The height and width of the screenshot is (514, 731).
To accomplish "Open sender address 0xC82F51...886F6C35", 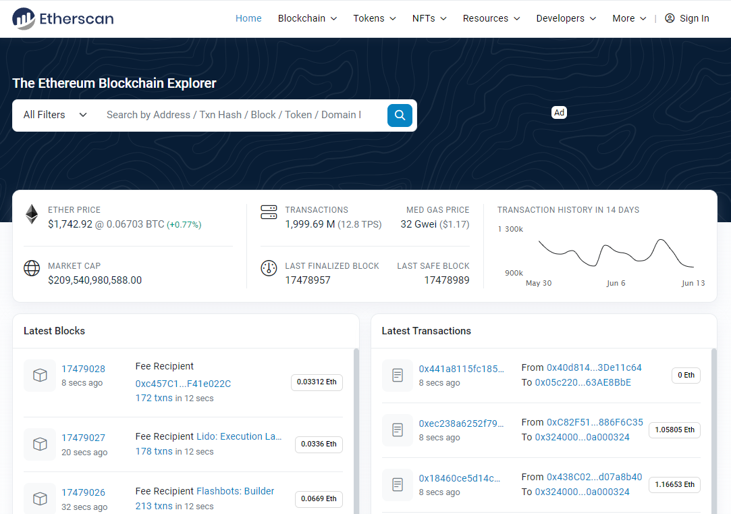I will pos(595,422).
